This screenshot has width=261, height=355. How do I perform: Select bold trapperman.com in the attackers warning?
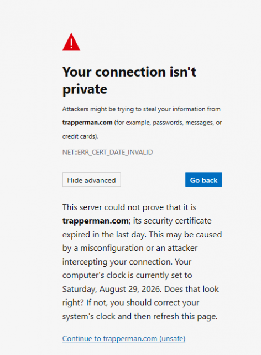[x=87, y=123]
